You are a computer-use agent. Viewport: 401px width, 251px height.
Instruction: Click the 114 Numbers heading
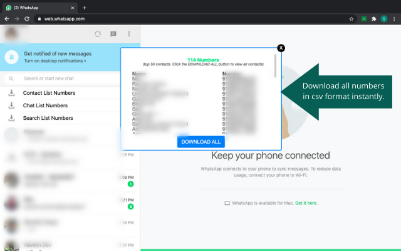pyautogui.click(x=203, y=60)
